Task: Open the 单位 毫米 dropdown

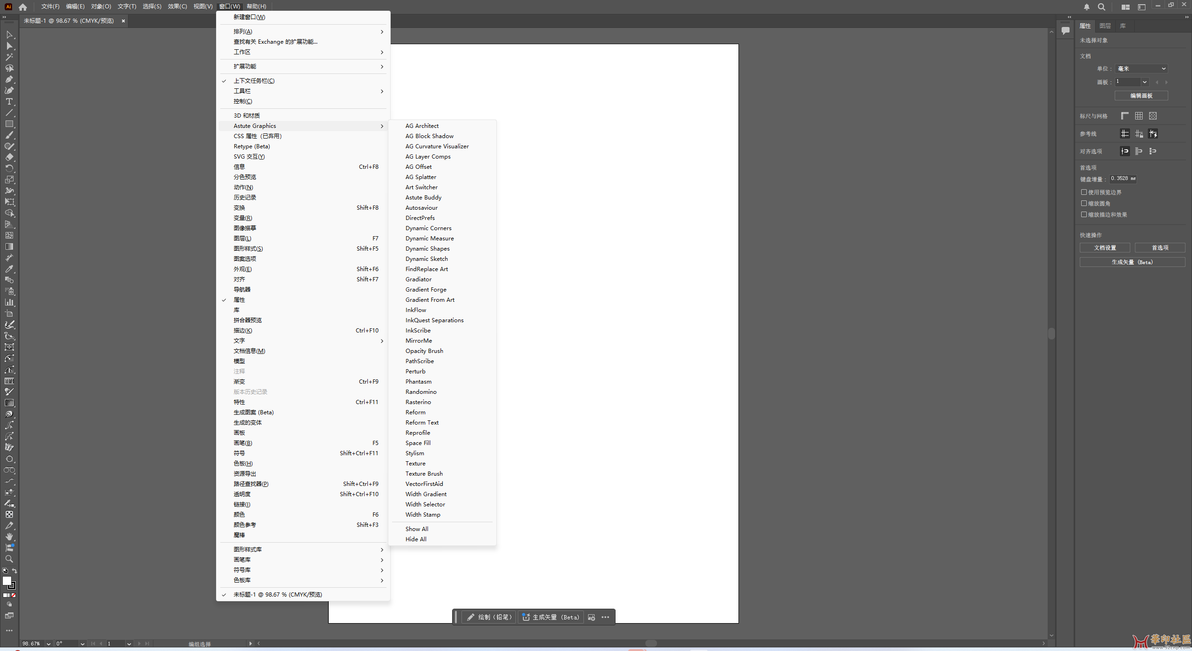Action: 1141,69
